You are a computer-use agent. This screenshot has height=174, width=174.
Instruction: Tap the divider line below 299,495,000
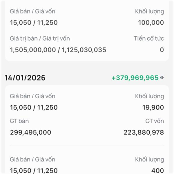(87, 146)
